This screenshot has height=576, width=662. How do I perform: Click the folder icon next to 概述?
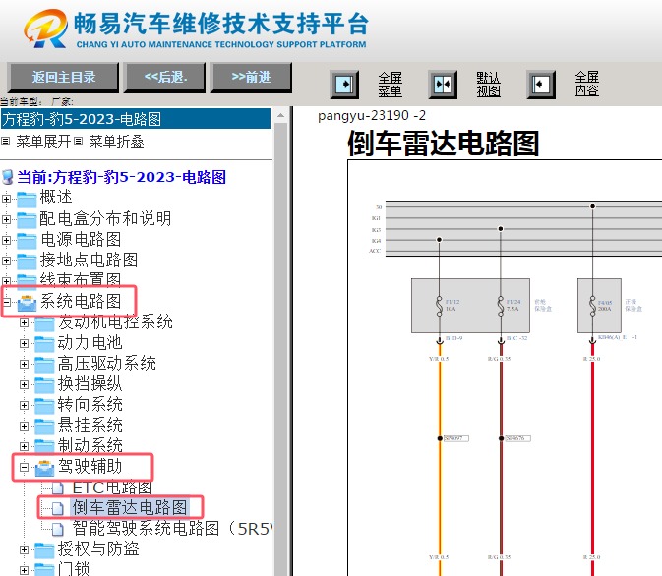pyautogui.click(x=27, y=199)
